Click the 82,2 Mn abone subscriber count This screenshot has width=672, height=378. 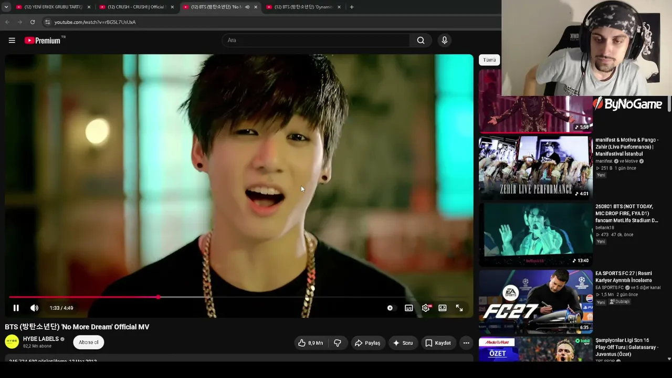pos(37,346)
